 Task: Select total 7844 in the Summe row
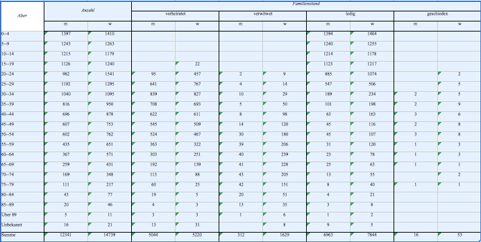[372, 237]
